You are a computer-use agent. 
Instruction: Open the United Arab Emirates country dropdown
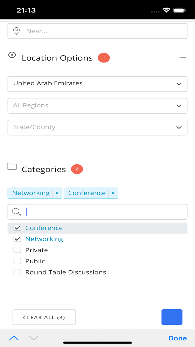179,84
